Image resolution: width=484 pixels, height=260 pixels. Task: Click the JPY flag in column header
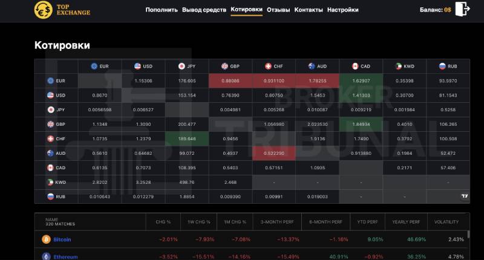(181, 66)
